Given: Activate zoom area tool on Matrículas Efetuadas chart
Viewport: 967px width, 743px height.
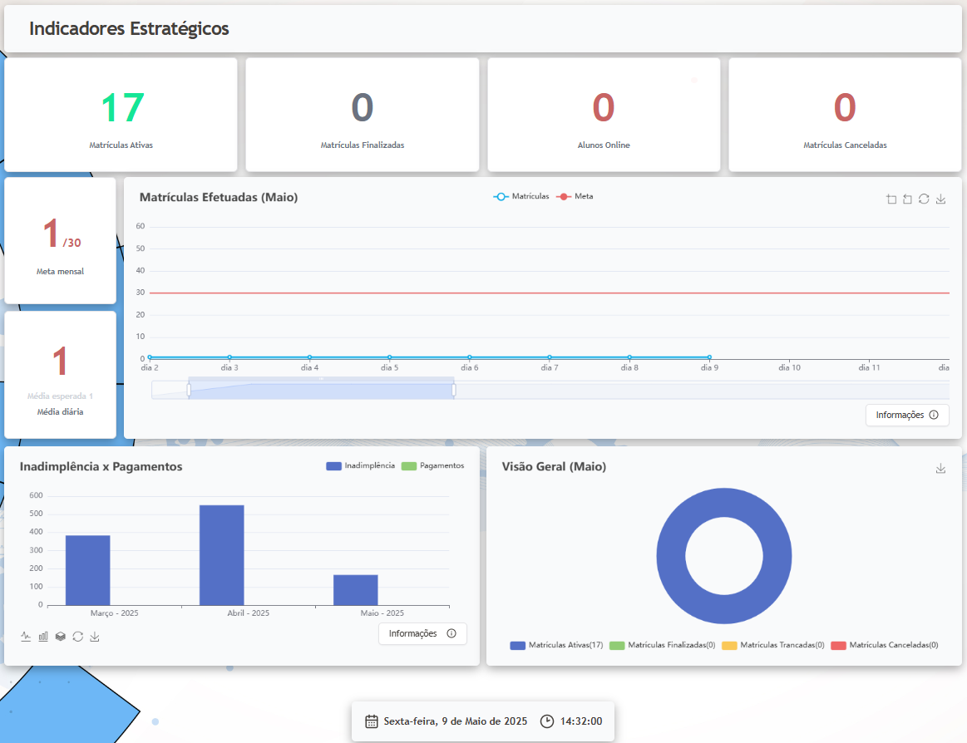Looking at the screenshot, I should (891, 199).
